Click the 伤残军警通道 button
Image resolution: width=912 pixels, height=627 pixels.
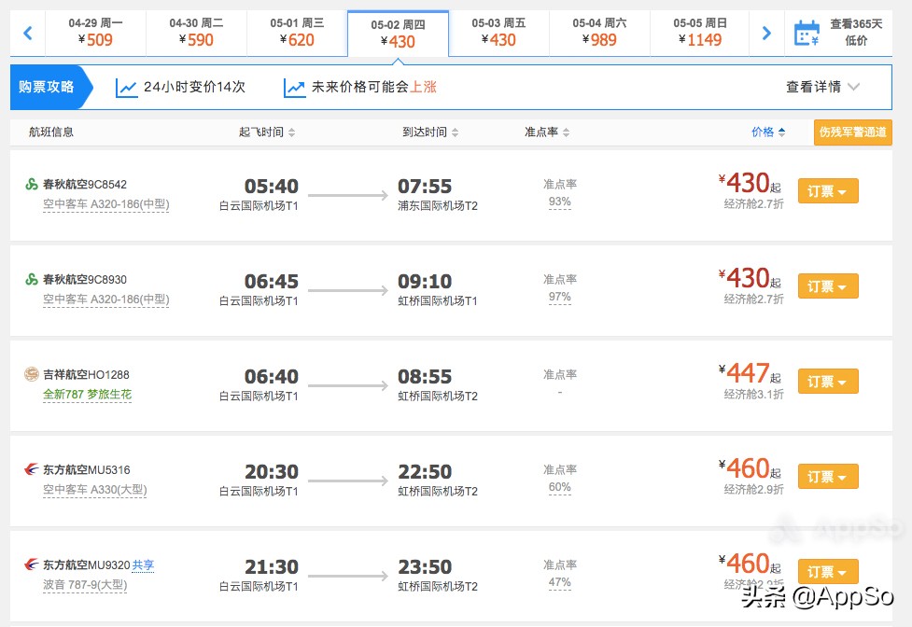(x=852, y=132)
